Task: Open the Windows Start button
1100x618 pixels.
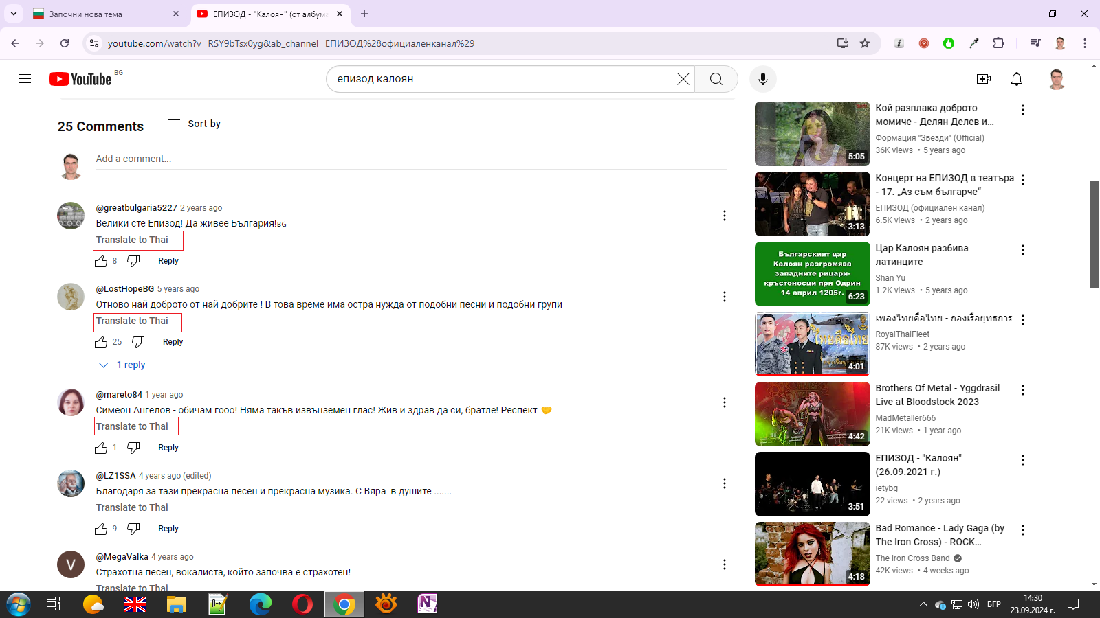Action: [19, 604]
